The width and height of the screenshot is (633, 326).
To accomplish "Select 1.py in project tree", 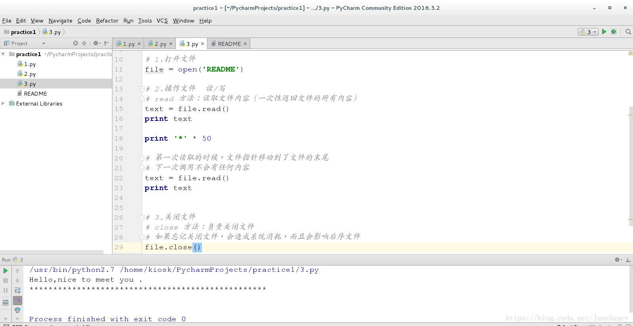I will [x=27, y=64].
